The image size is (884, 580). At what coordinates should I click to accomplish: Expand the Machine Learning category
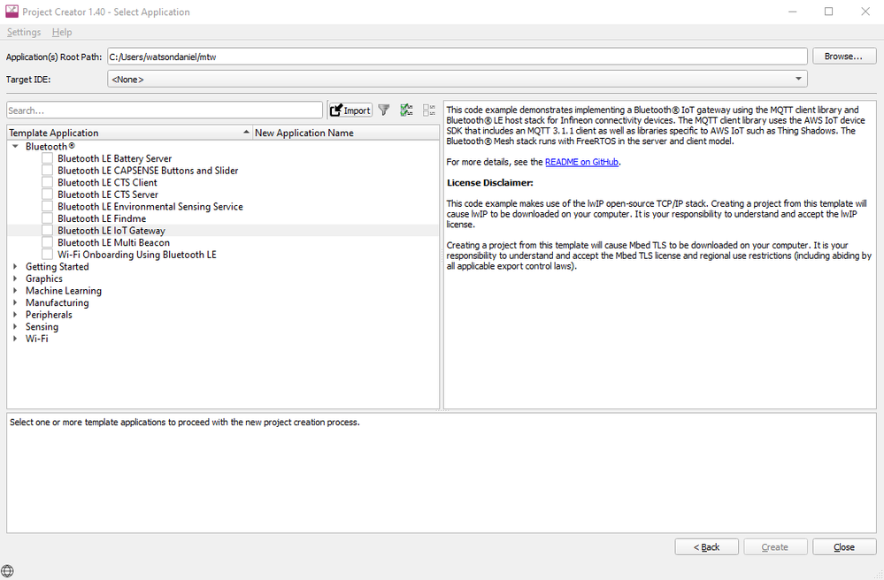coord(15,291)
